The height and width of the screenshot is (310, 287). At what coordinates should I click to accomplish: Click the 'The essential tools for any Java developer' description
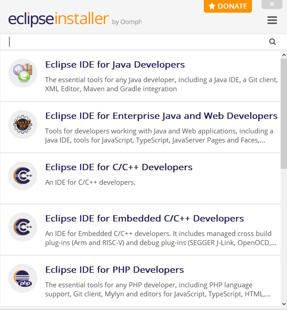[x=161, y=84]
